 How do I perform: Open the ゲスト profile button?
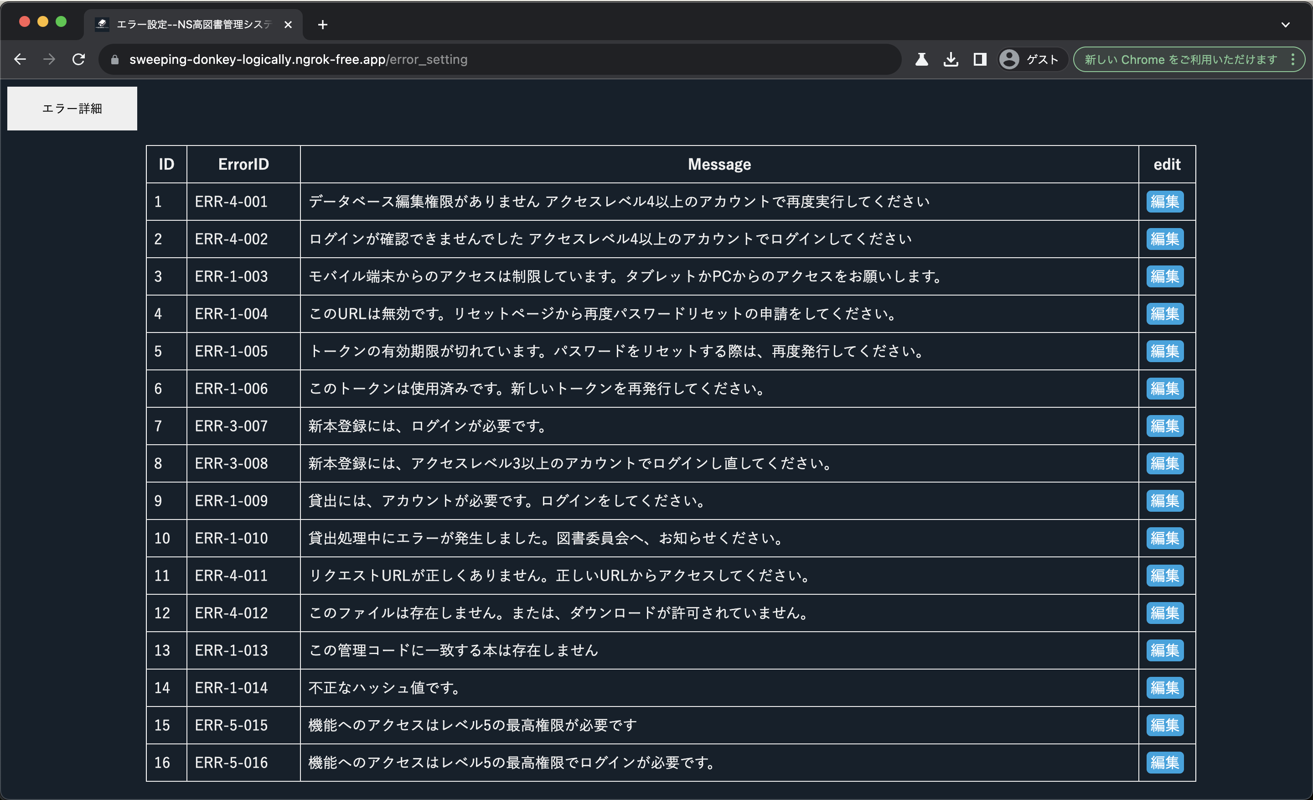1029,59
